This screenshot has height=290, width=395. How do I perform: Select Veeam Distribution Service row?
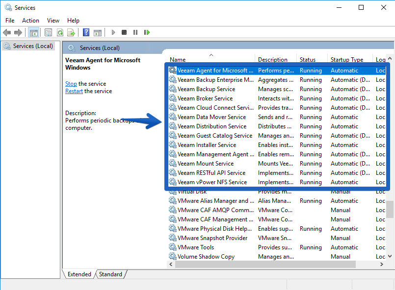(x=277, y=126)
